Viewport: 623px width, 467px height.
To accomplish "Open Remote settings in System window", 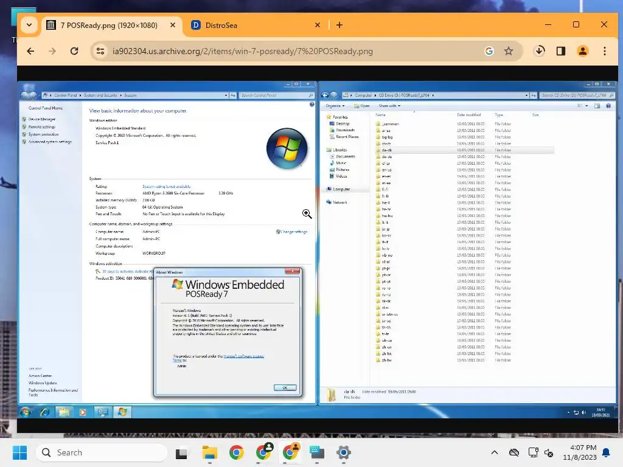I will (42, 126).
